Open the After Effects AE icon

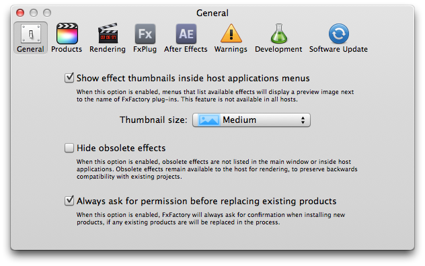[x=186, y=34]
